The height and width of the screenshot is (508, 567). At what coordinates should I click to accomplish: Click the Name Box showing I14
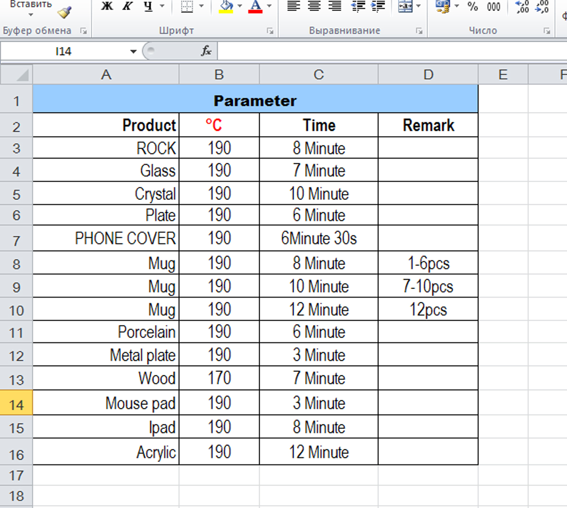[x=63, y=51]
